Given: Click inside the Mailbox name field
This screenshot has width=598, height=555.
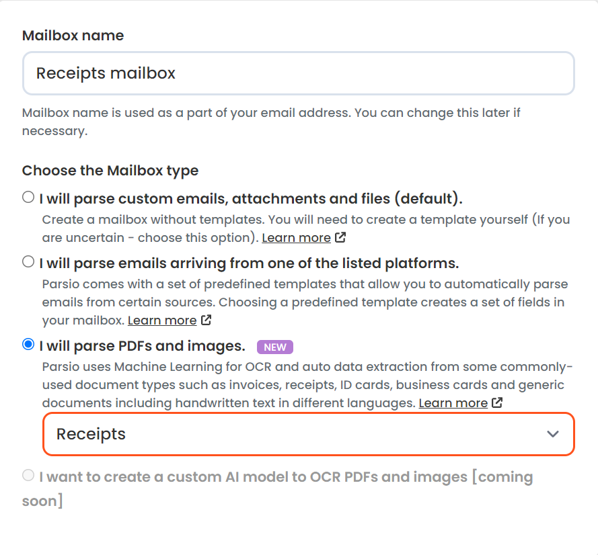Looking at the screenshot, I should pos(299,73).
